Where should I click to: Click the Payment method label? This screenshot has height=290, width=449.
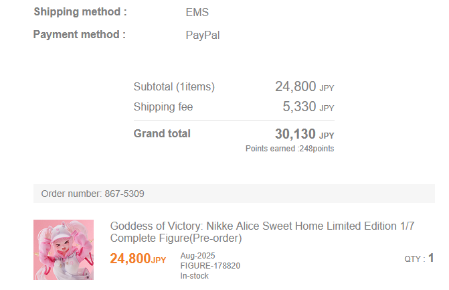click(79, 35)
